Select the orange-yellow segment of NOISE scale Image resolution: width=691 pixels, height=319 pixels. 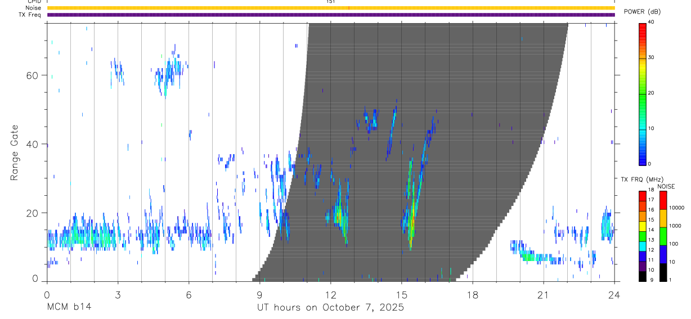(663, 218)
